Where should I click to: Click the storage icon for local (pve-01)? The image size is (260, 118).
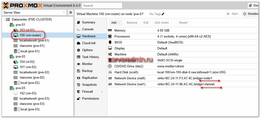pyautogui.click(x=16, y=51)
